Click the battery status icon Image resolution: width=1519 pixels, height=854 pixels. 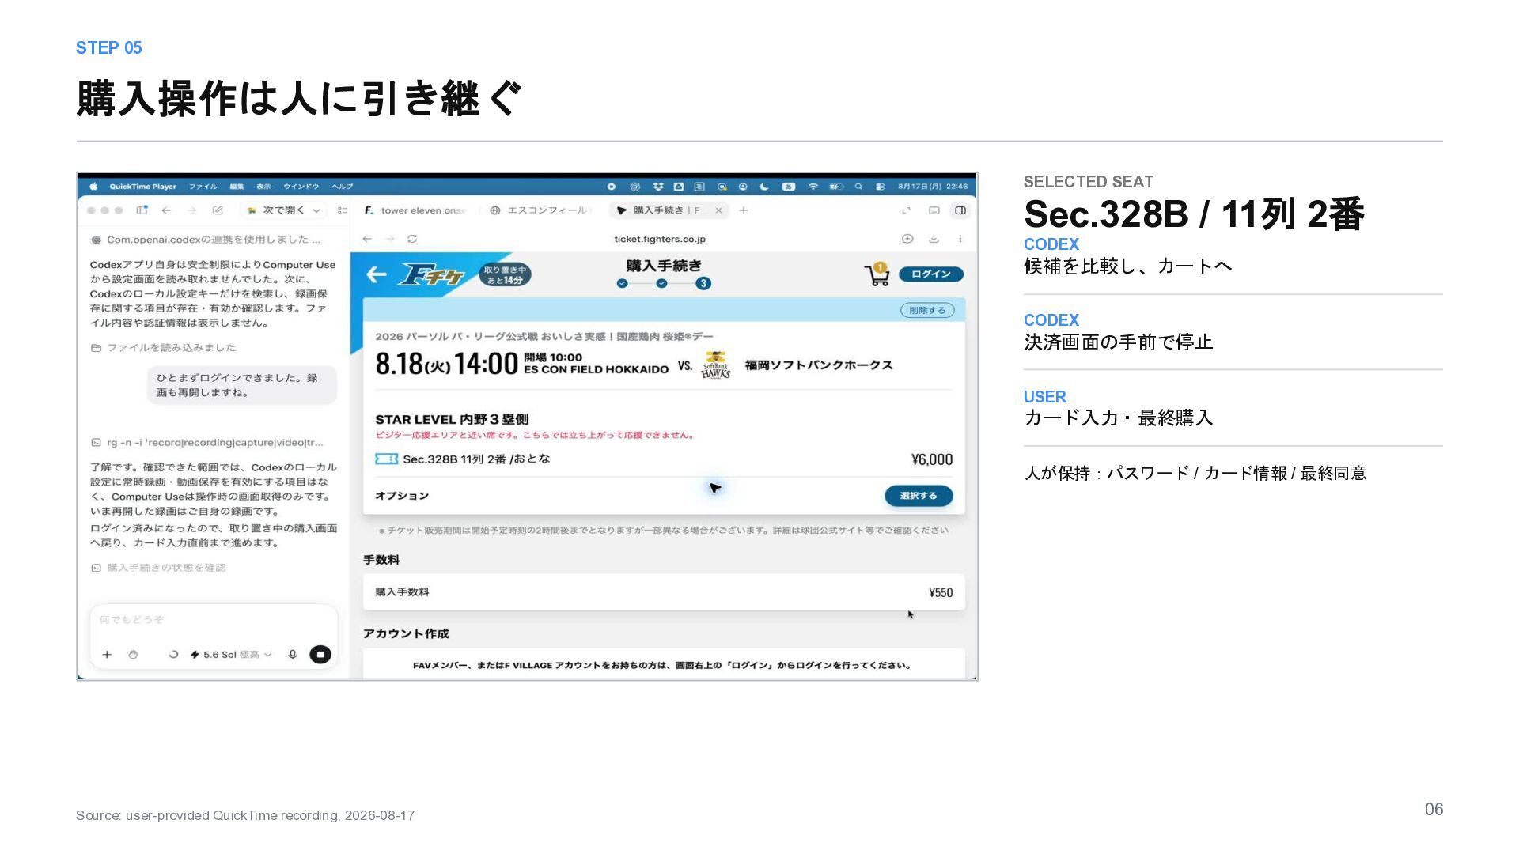pos(835,187)
